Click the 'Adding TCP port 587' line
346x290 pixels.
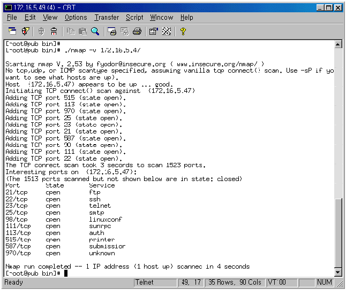(65, 138)
